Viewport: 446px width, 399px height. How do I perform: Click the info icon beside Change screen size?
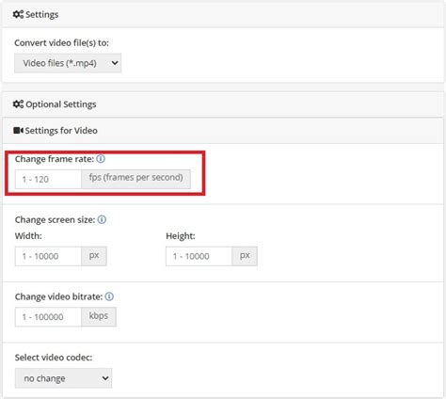pyautogui.click(x=102, y=219)
